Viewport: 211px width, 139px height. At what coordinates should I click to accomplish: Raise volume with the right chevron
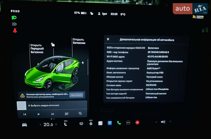click(x=170, y=122)
